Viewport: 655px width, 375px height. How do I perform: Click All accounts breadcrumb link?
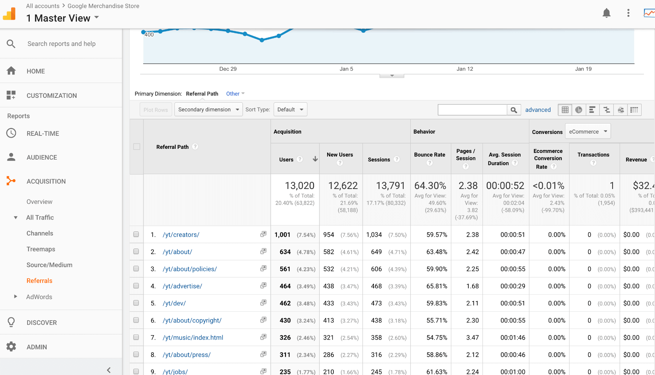pyautogui.click(x=43, y=6)
